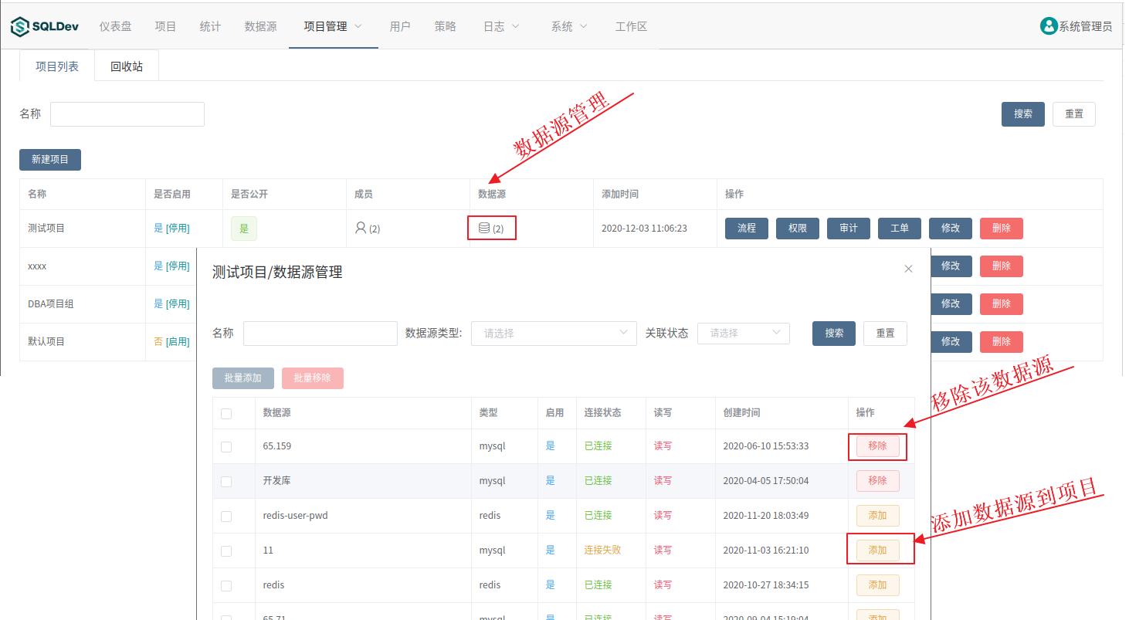Screen dimensions: 1129x620
Task: Open the 数据源类型 dropdown
Action: coord(554,333)
